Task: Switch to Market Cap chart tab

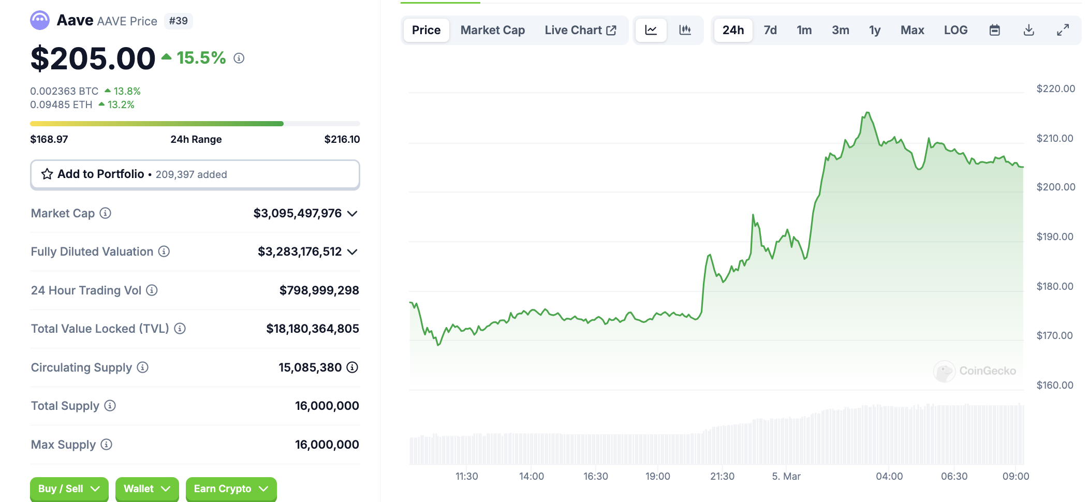Action: (492, 30)
